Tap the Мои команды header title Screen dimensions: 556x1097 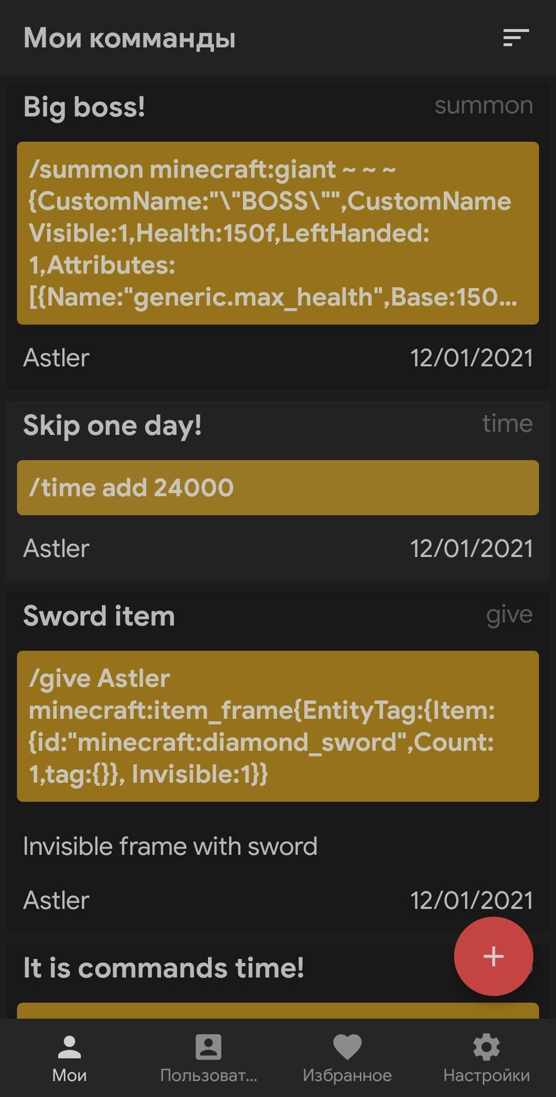[129, 39]
